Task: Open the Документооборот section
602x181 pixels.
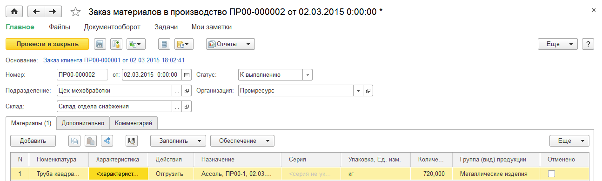Action: 112,27
